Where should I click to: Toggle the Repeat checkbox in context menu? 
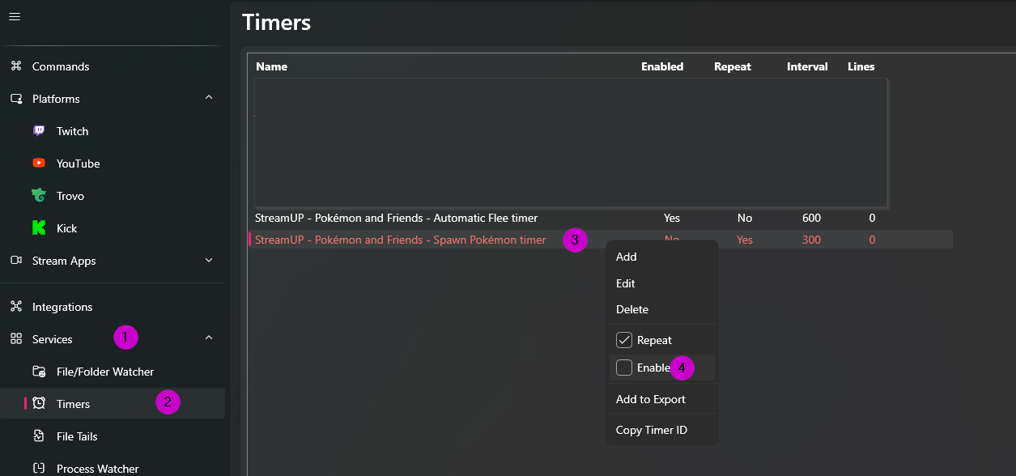624,340
